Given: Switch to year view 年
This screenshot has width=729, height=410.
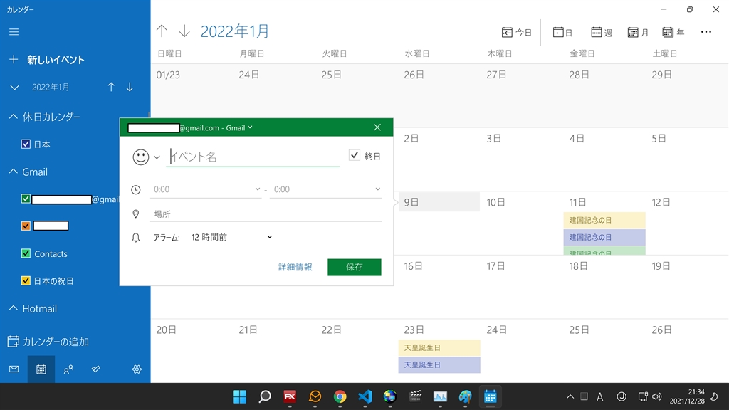Looking at the screenshot, I should [x=673, y=32].
